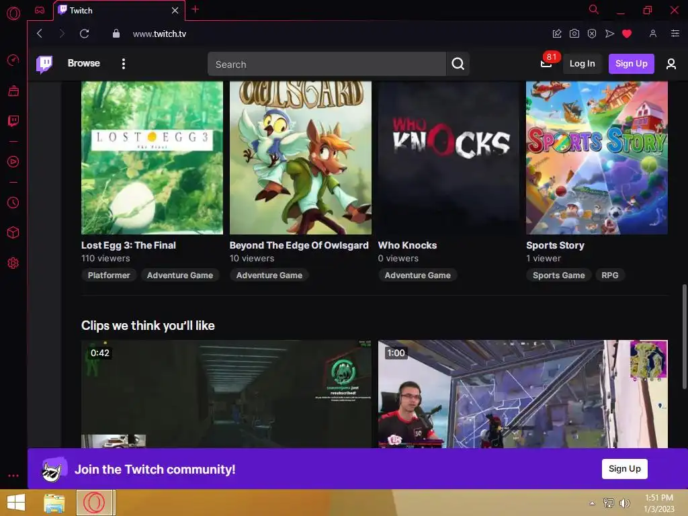Open Easy Setup sliders icon
Viewport: 688px width, 516px height.
click(x=675, y=34)
